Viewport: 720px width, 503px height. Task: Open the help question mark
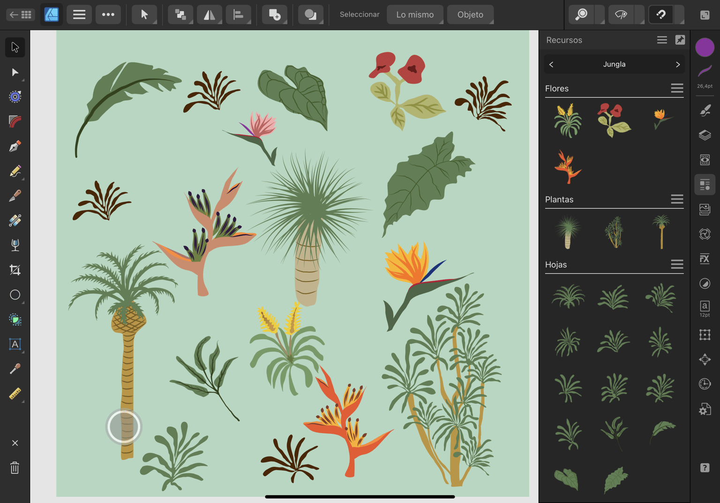coord(705,468)
